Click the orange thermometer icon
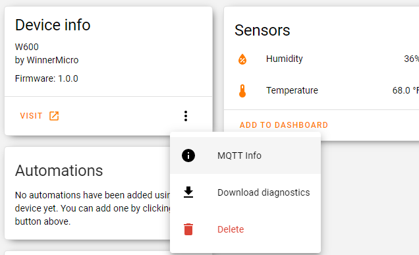Screen dimensions: 419x255 (x=242, y=91)
